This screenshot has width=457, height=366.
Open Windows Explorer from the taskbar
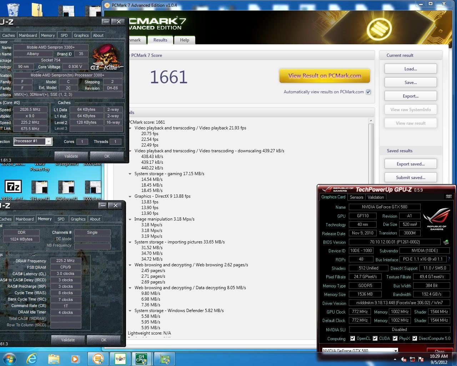point(54,359)
